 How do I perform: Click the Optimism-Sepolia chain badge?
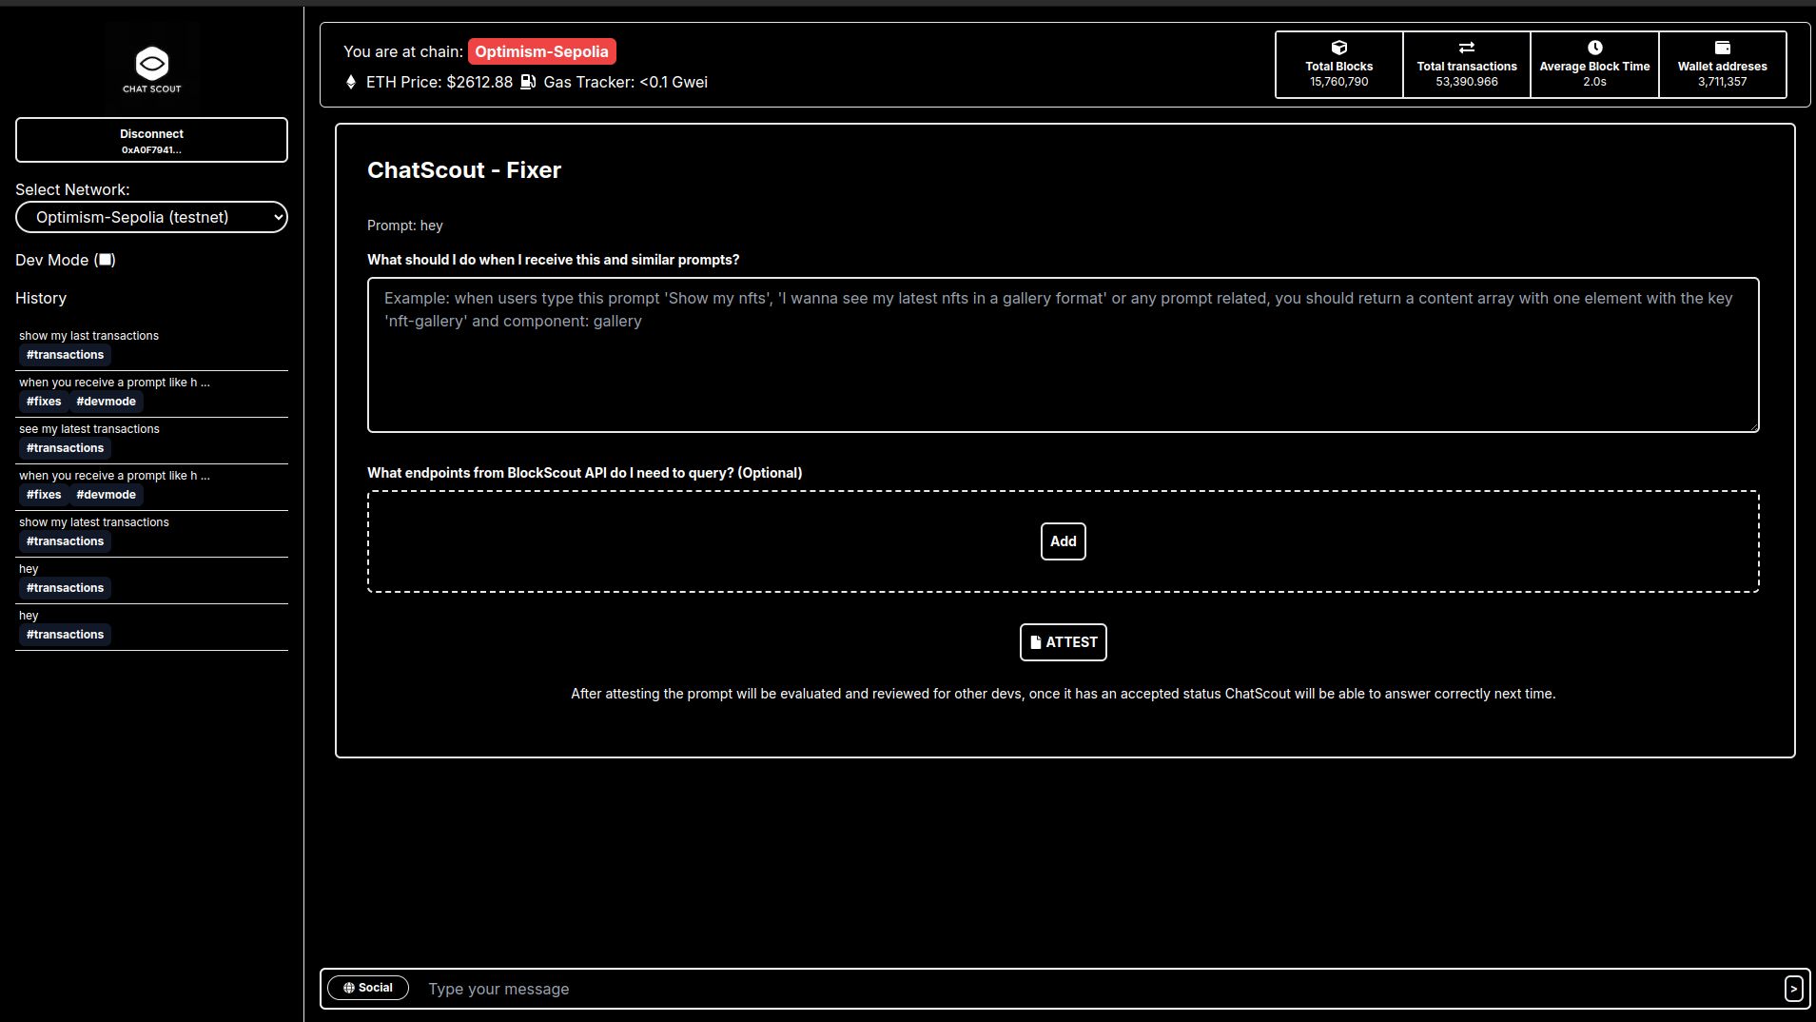pyautogui.click(x=541, y=51)
